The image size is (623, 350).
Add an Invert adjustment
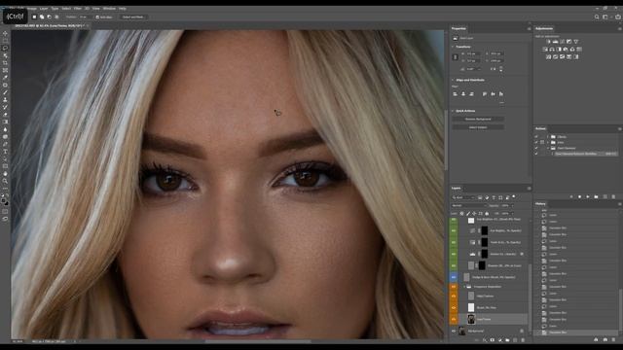(549, 56)
